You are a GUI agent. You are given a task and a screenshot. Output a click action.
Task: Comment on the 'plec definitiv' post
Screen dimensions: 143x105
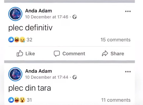click(x=69, y=54)
